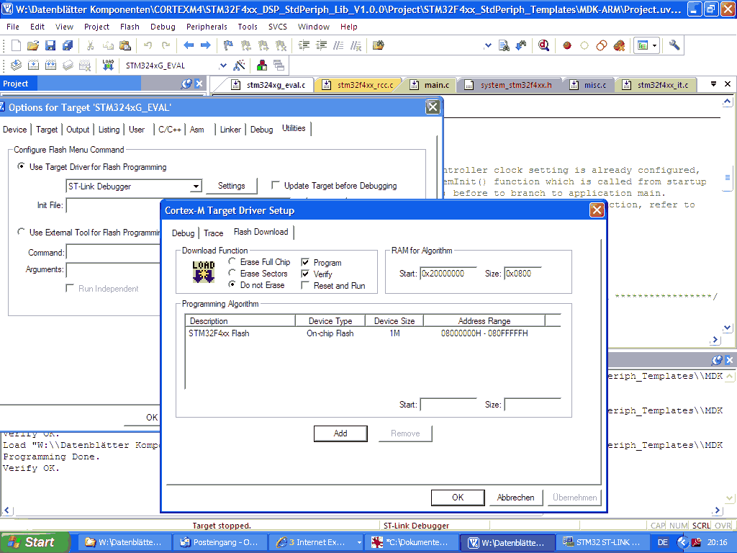The height and width of the screenshot is (553, 737).
Task: Open the C/C++ tab in Options dialog
Action: [170, 130]
